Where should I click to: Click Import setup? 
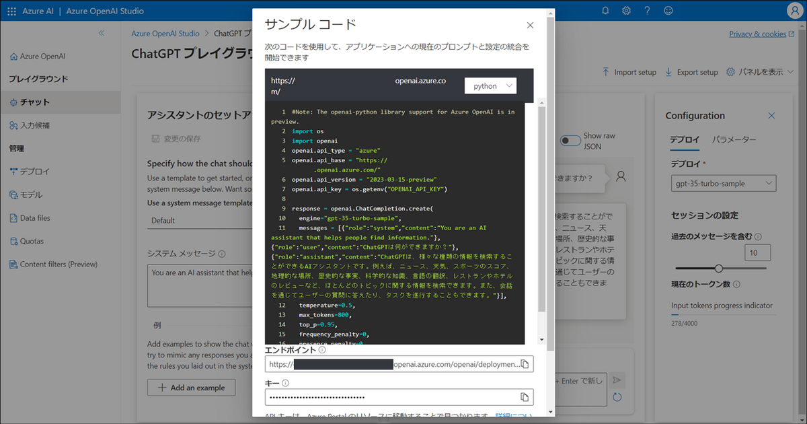point(629,72)
